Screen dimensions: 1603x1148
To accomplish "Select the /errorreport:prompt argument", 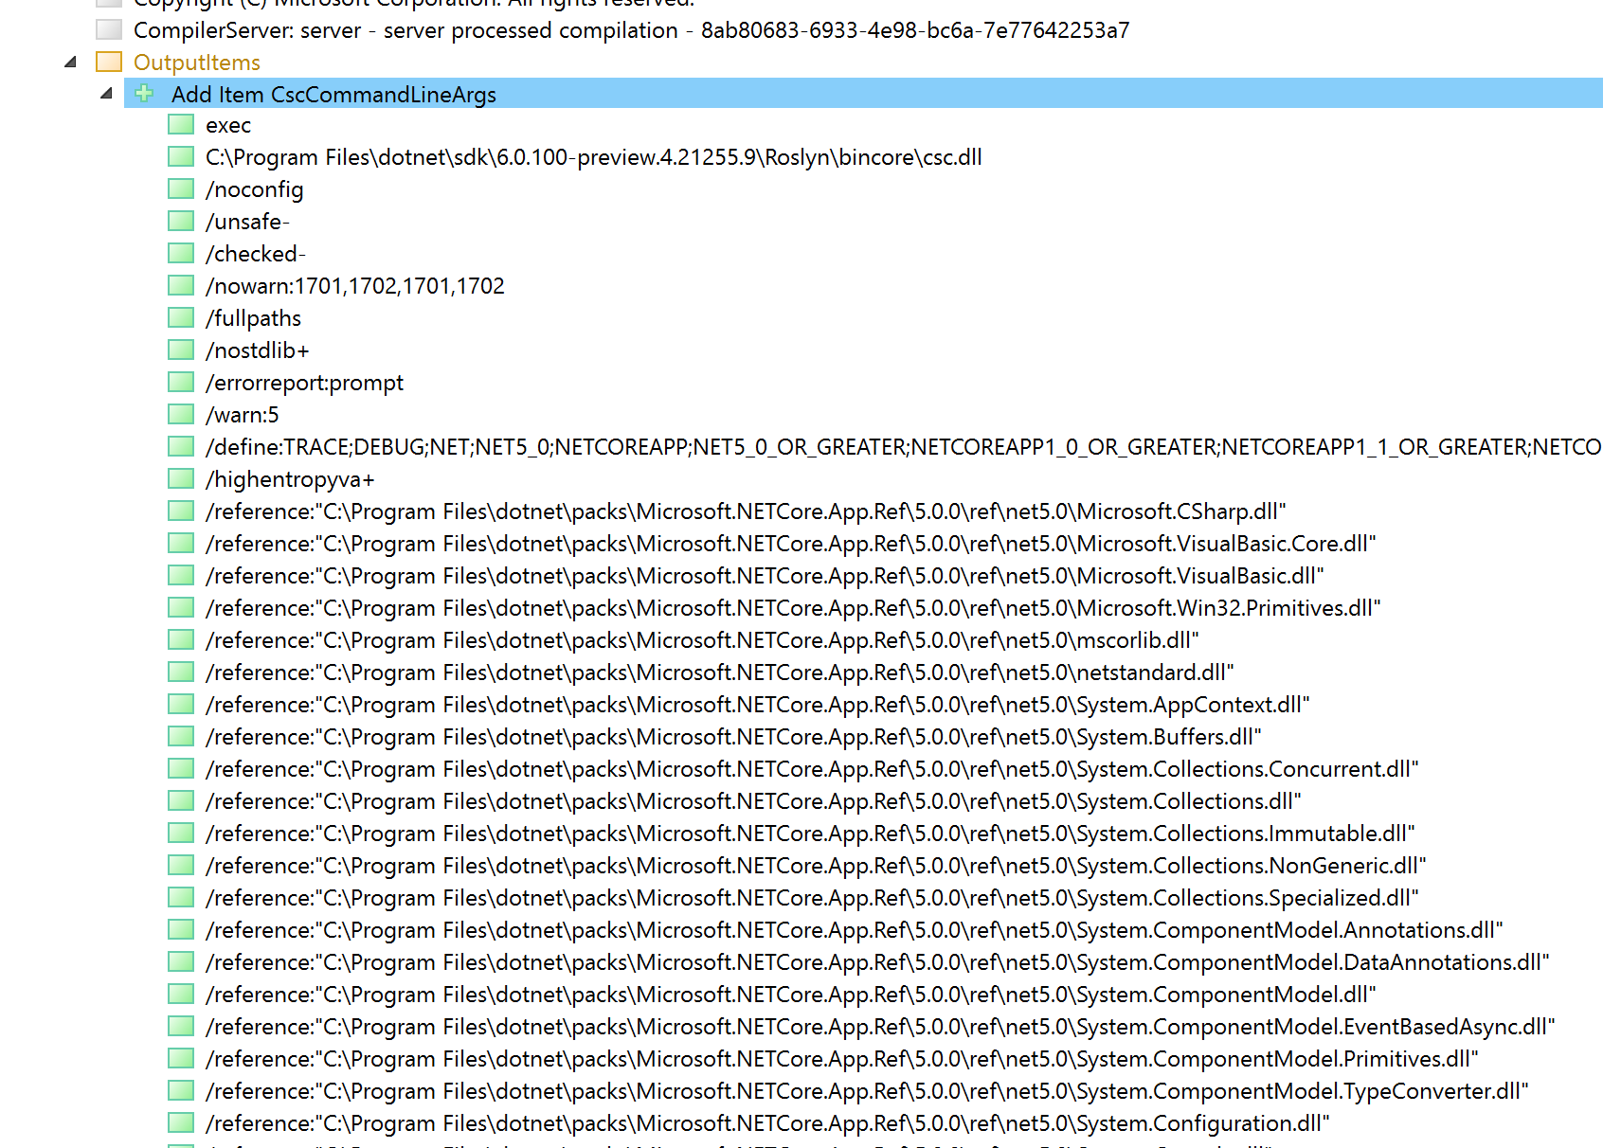I will (305, 382).
